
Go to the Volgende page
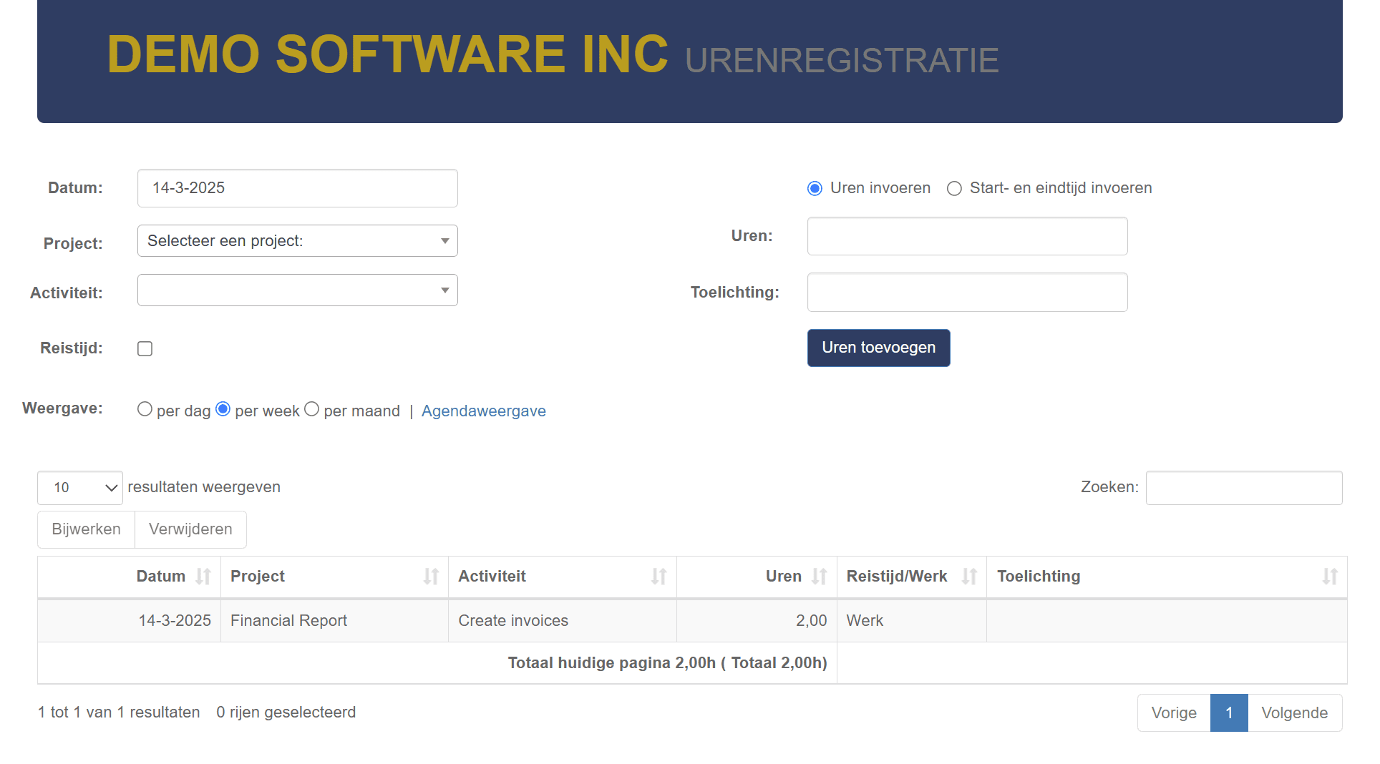(1294, 712)
